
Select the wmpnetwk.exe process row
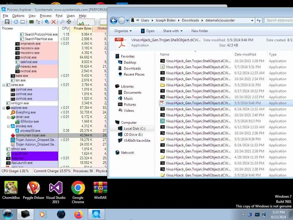pos(54,44)
